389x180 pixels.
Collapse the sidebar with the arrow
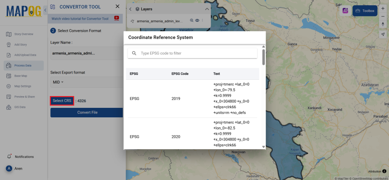[x=45, y=10]
